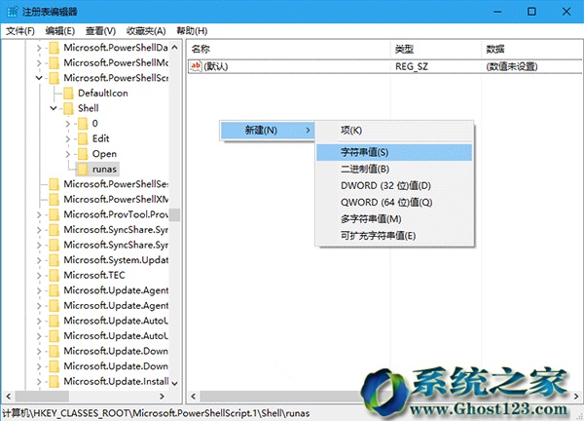Click the Microsoft.TEC folder icon
This screenshot has height=421, width=584.
(x=54, y=276)
